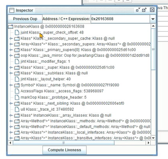Viewport: 168px width, 159px height.
Task: Click the _layout_helper document icon
Action: pyautogui.click(x=17, y=79)
